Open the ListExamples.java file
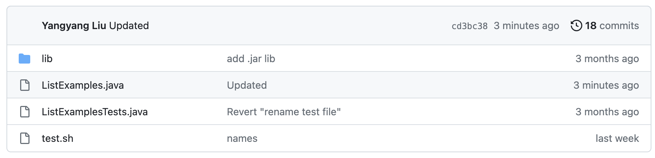 point(83,85)
